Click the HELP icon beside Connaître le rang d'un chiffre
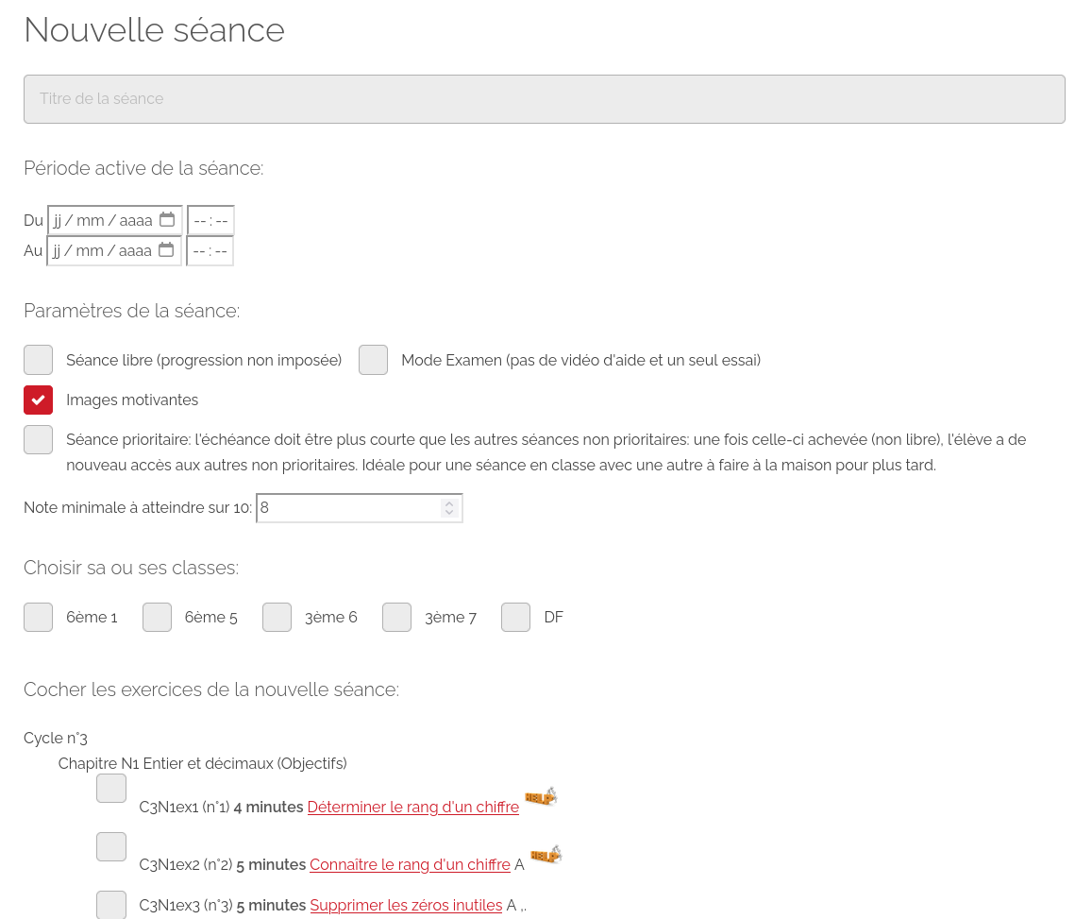The image size is (1092, 919). 546,854
